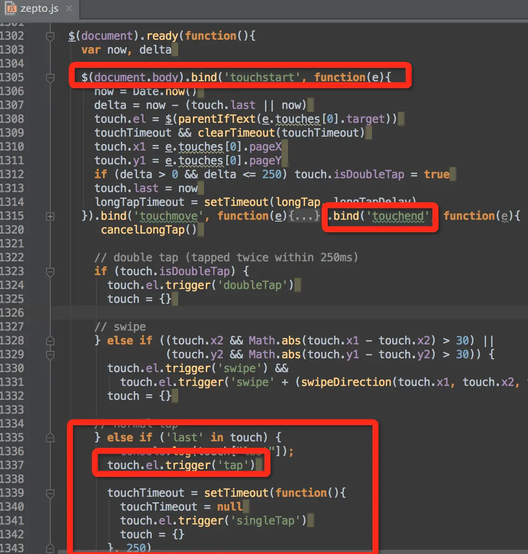
Task: Click line number 1320 in the gutter
Action: coord(12,230)
